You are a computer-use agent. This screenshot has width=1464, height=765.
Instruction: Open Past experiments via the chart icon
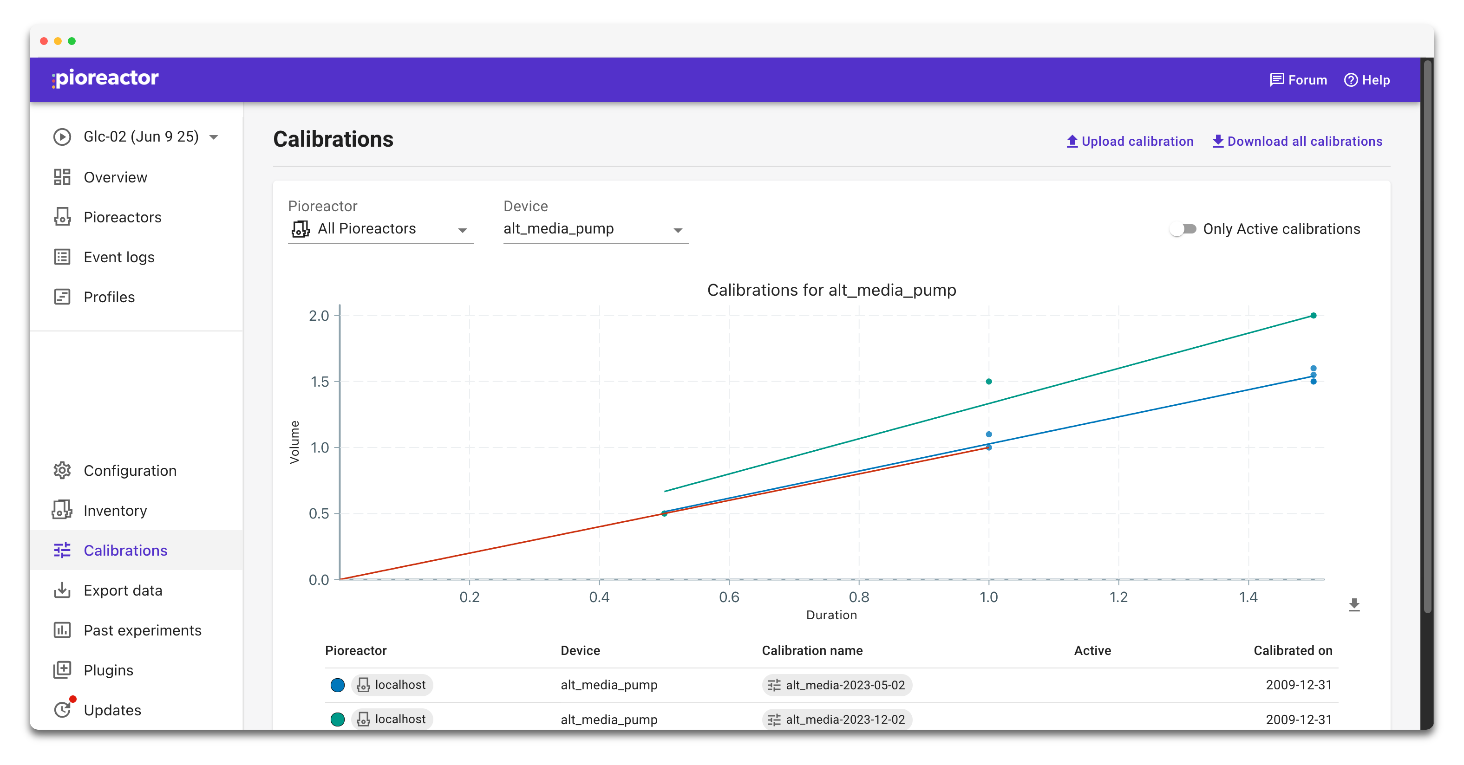[x=62, y=630]
